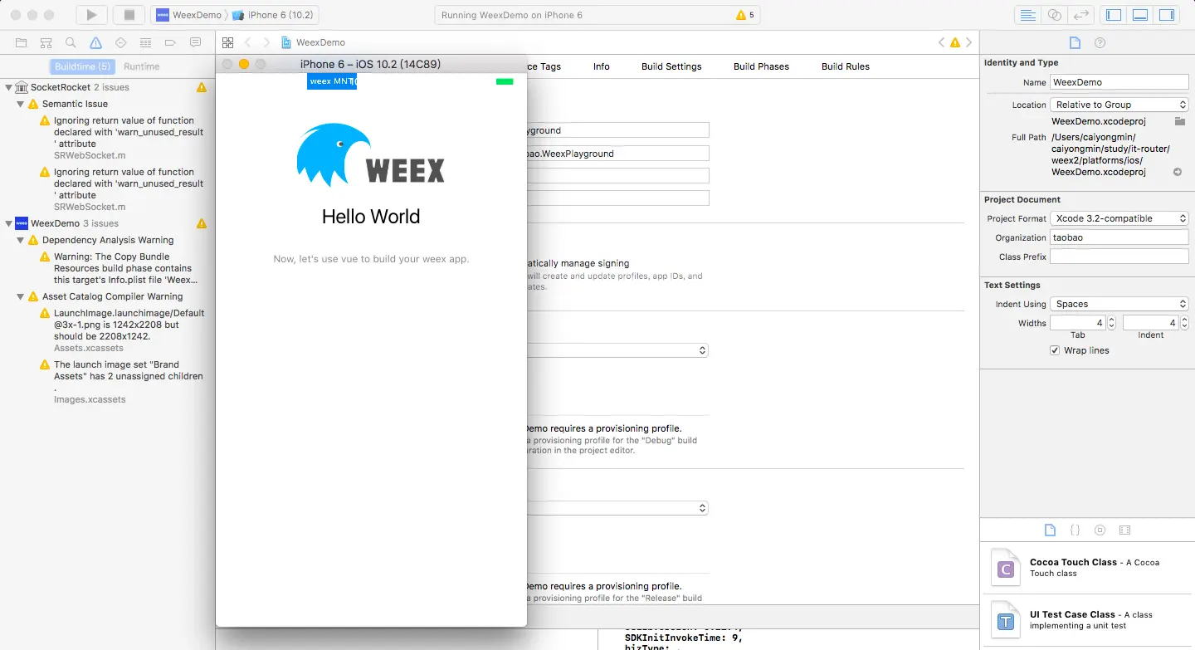Open the Info tab

coord(602,66)
